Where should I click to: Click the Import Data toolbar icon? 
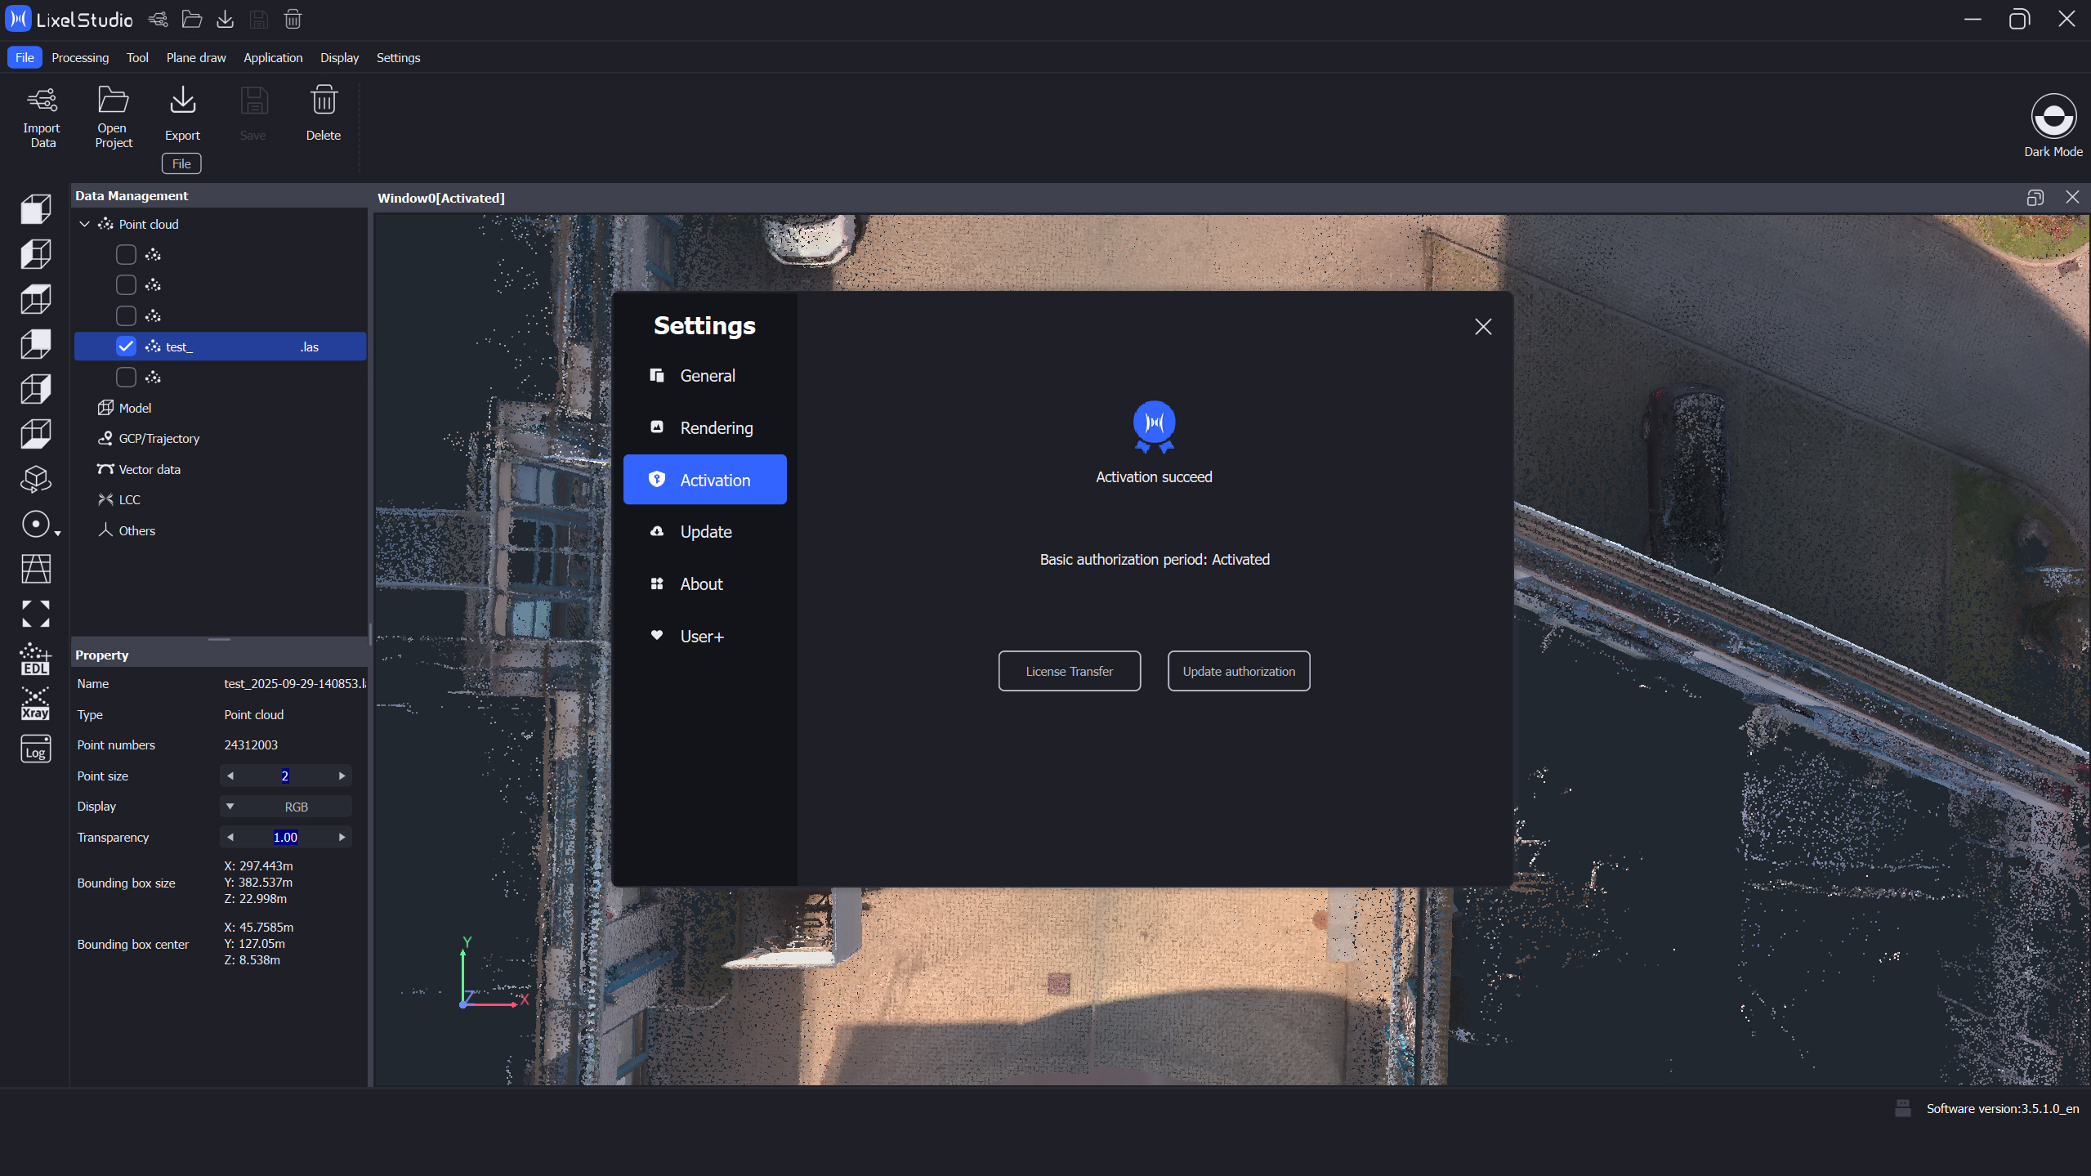pos(42,101)
